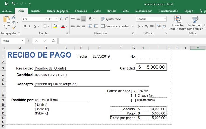Viewport: 206px width, 129px height.
Task: Click the Cut scissors icon
Action: pyautogui.click(x=14, y=17)
